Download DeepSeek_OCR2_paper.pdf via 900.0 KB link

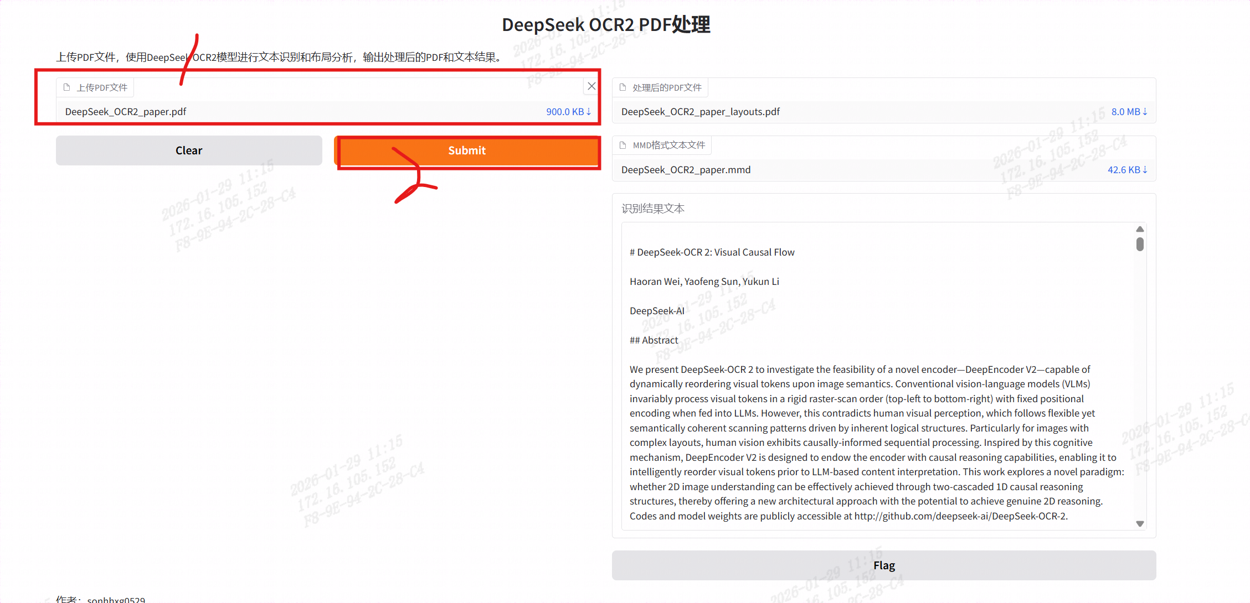click(569, 112)
